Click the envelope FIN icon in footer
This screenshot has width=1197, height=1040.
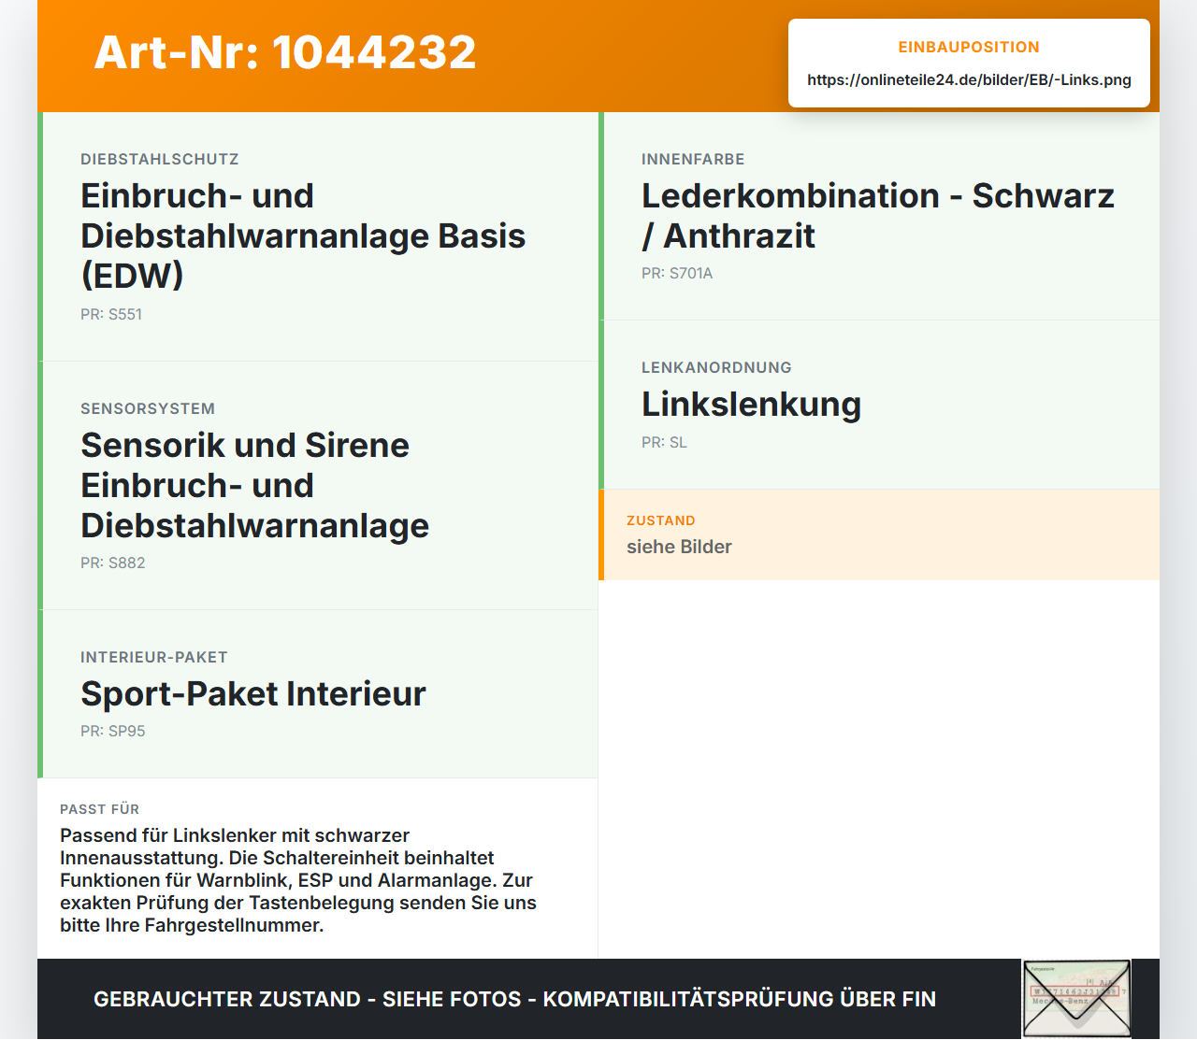(x=1076, y=999)
